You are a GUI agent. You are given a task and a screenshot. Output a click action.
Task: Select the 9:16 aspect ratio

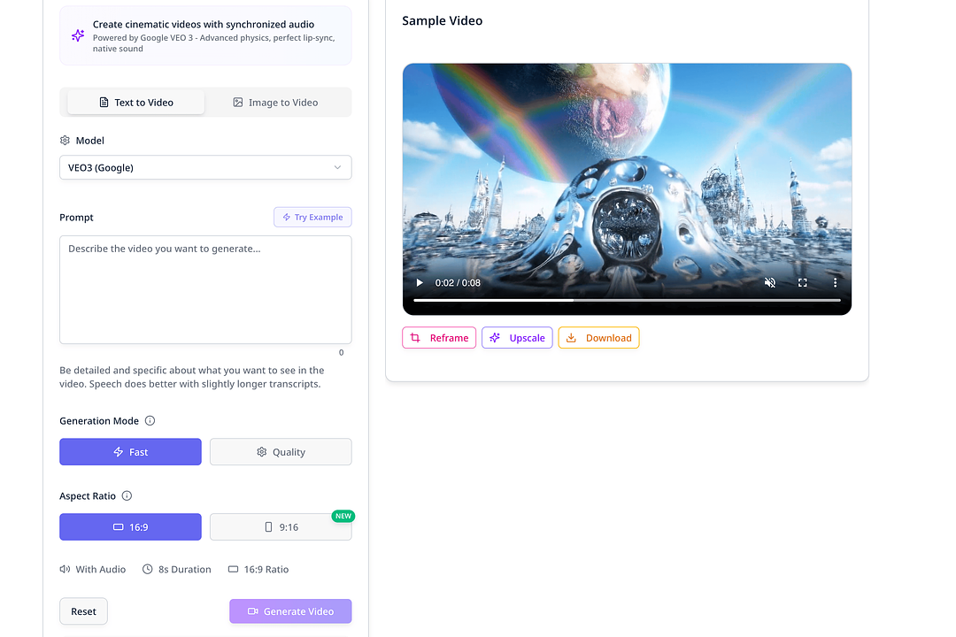[x=281, y=526]
